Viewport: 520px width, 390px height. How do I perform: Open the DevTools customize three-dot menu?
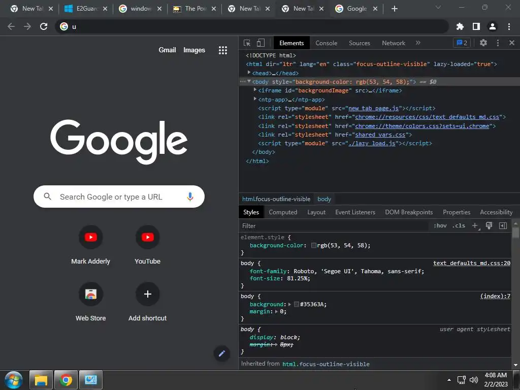pos(498,43)
